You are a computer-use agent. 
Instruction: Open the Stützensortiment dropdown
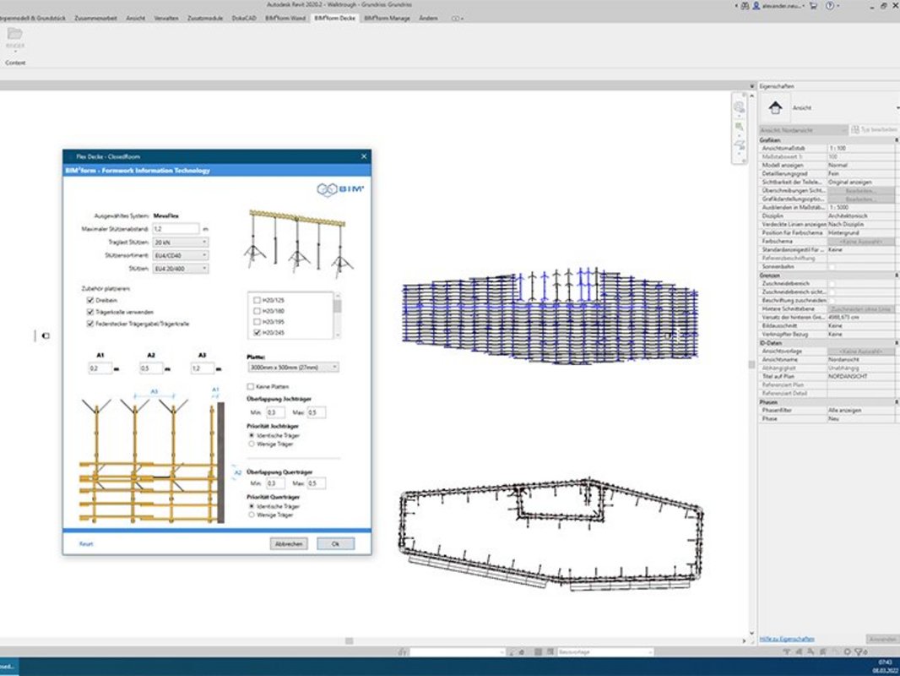click(181, 255)
